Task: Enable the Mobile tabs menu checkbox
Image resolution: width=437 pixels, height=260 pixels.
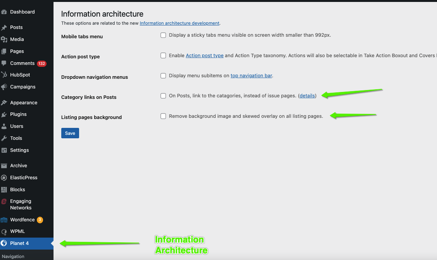Action: tap(163, 35)
